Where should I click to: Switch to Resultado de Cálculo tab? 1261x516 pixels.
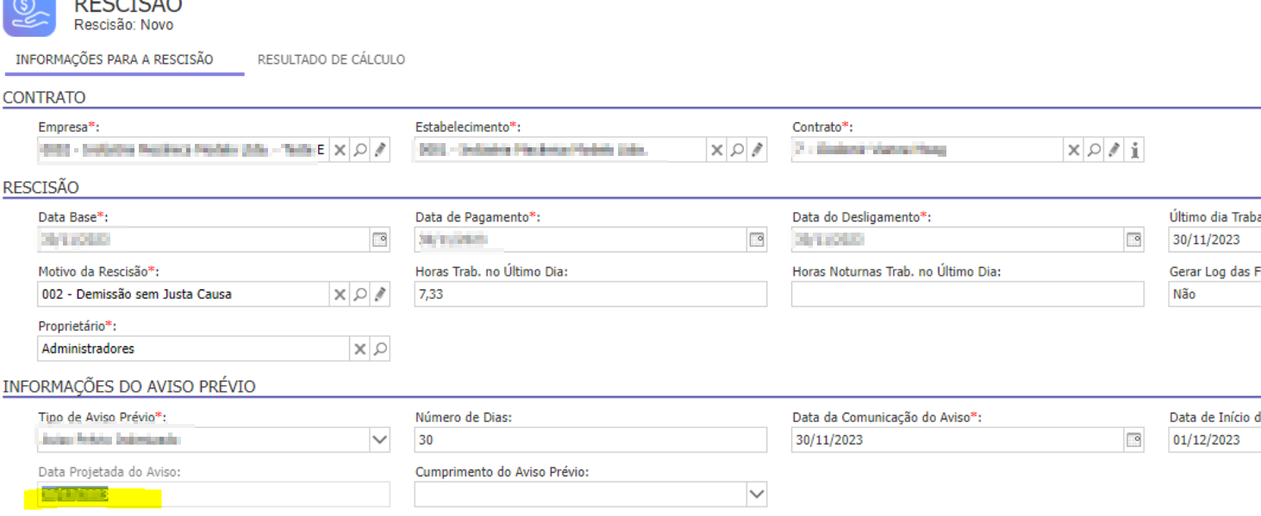[x=331, y=59]
